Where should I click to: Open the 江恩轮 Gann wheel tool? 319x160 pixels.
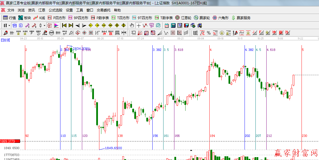coord(183,18)
